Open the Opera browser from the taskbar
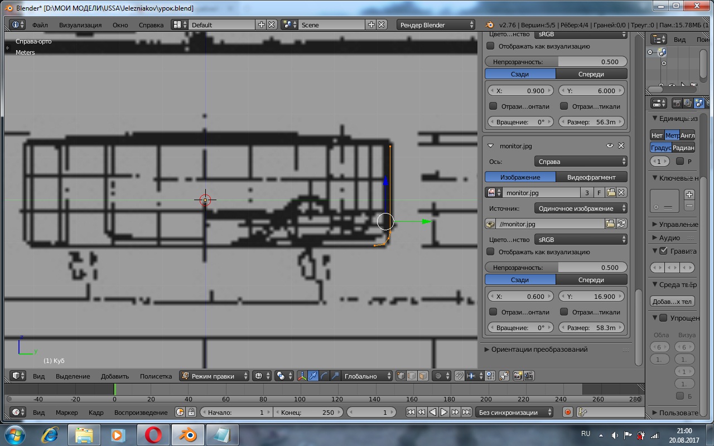714x446 pixels. (x=153, y=434)
